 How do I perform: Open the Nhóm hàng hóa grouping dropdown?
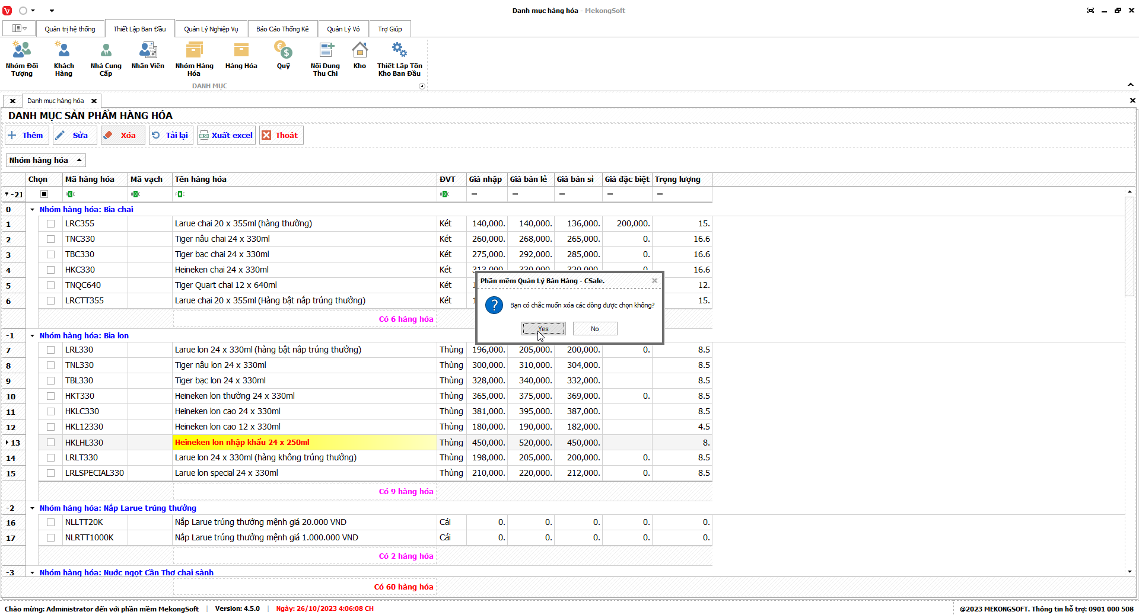(46, 161)
